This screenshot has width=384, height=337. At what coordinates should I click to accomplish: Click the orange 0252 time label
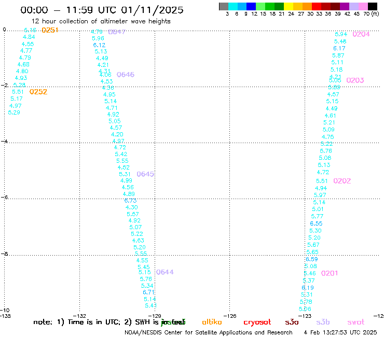tap(38, 92)
